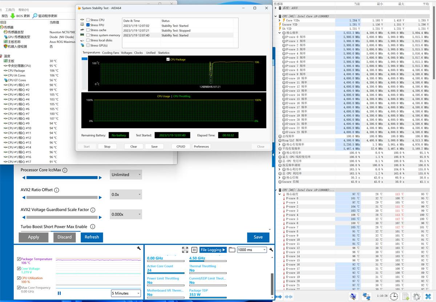Viewport: 436px width, 302px height.
Task: Open Preferences in stability test
Action: click(201, 146)
